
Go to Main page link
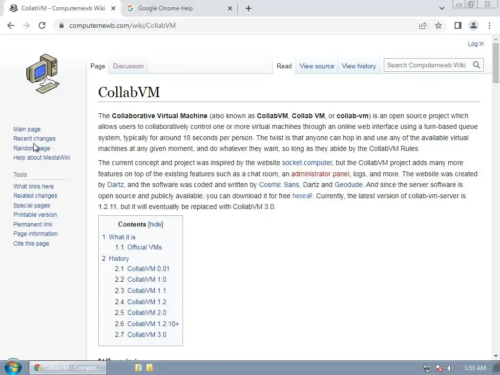(27, 129)
